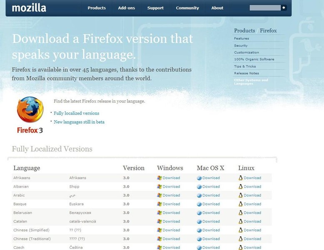This screenshot has height=250, width=324.
Task: Open the Security sidebar link
Action: [241, 45]
